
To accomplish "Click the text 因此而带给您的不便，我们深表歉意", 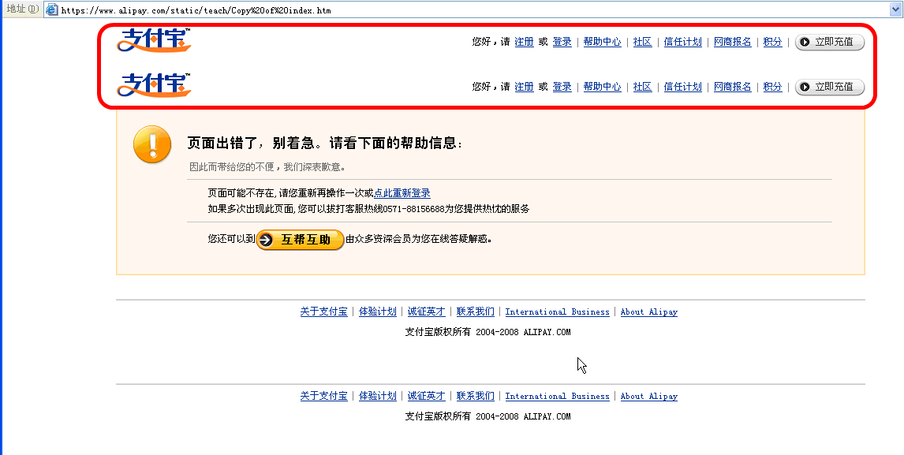I will 267,167.
